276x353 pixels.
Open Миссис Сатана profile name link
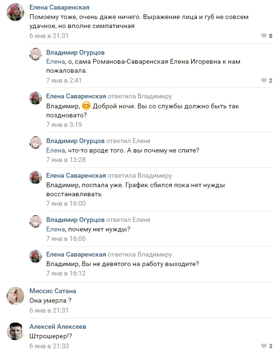53,291
